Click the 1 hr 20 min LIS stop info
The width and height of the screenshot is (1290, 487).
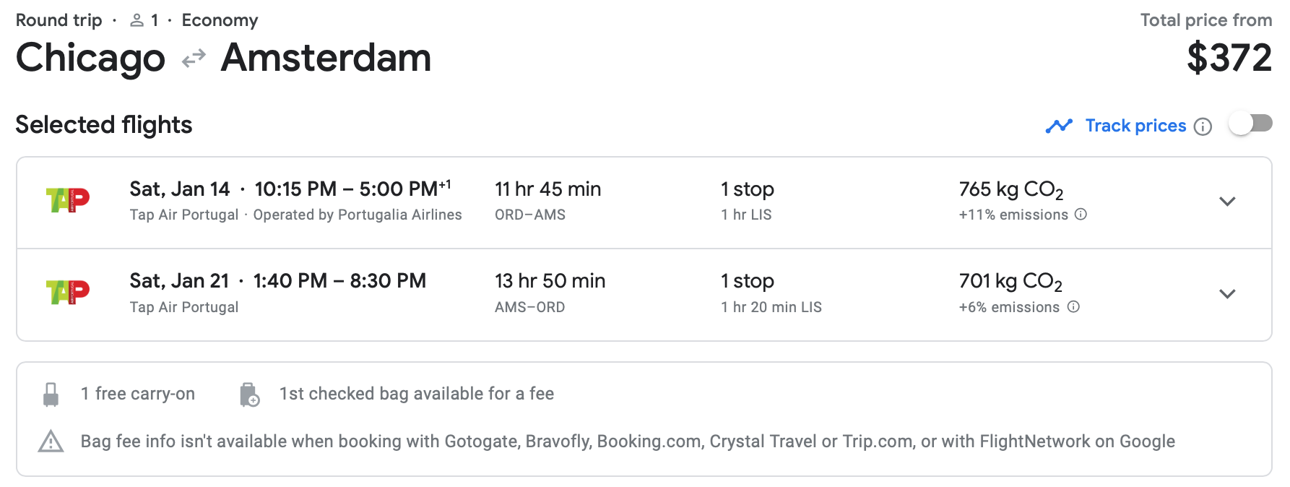[x=771, y=307]
